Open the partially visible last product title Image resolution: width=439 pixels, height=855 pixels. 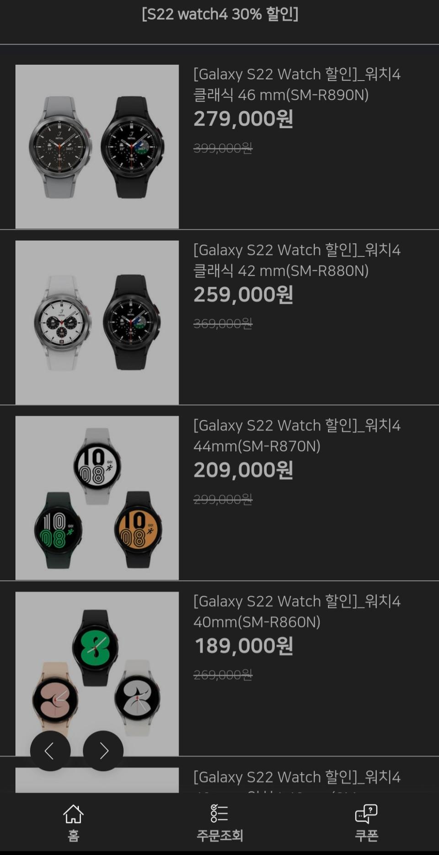tap(297, 777)
